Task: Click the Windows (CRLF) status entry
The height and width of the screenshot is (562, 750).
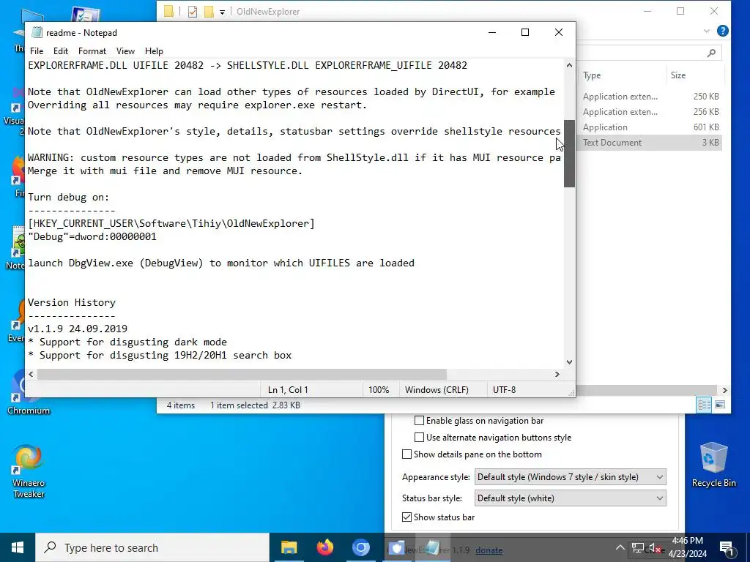Action: pos(437,390)
